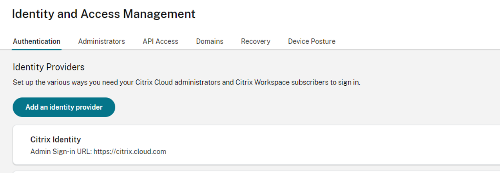Select the Authentication tab
500x173 pixels.
[36, 41]
